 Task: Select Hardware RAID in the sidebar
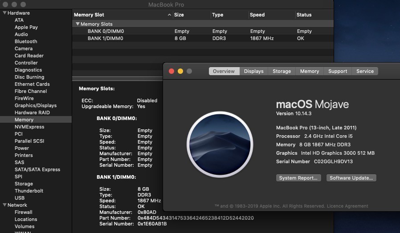tap(32, 112)
